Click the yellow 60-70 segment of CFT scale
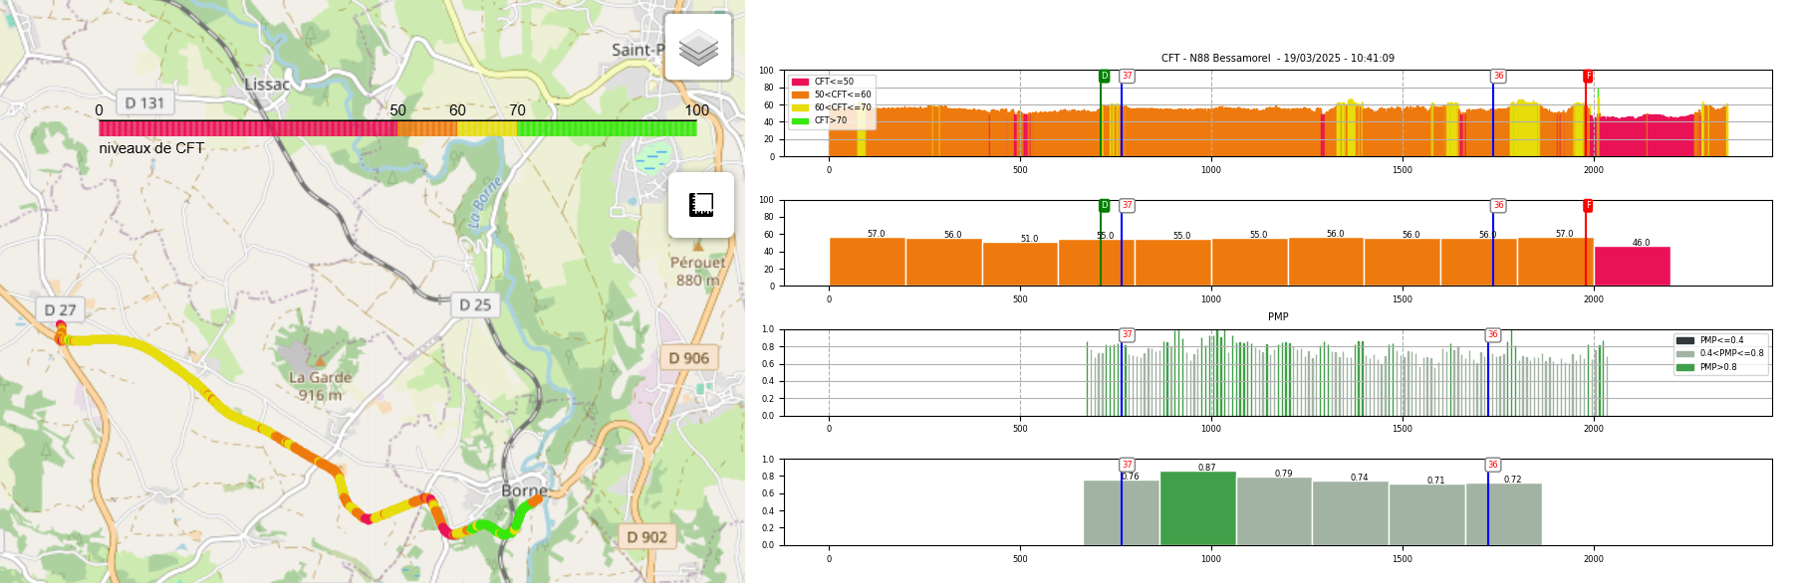The width and height of the screenshot is (1793, 583). coord(486,128)
